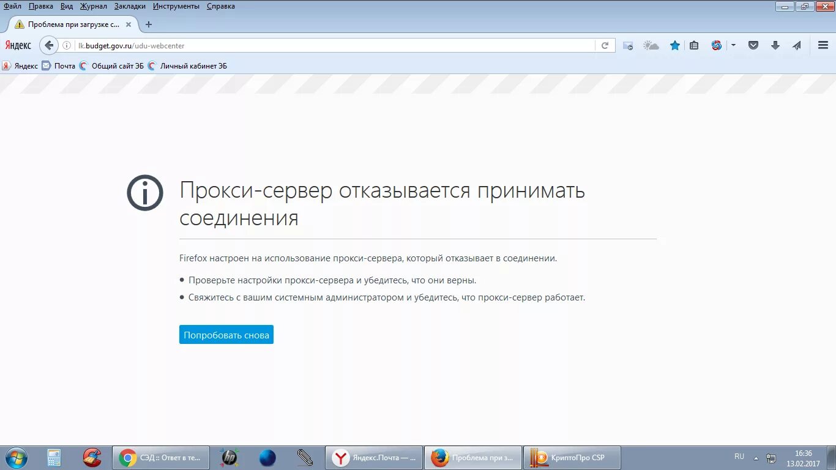The width and height of the screenshot is (836, 470).
Task: Switch to Chrome СЭД taskbar window
Action: 162,458
